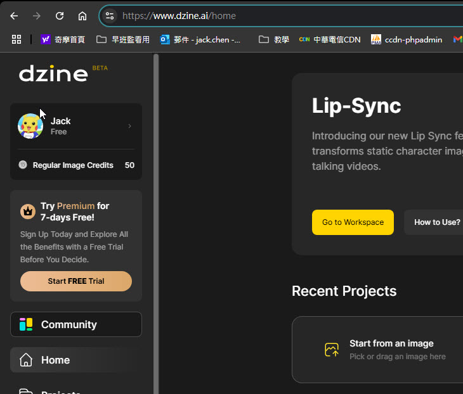The width and height of the screenshot is (463, 394).
Task: Click the Home house icon in sidebar
Action: coord(26,360)
